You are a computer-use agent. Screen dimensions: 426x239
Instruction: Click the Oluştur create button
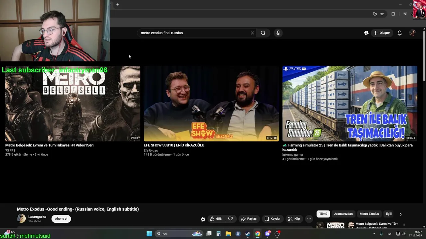point(381,33)
